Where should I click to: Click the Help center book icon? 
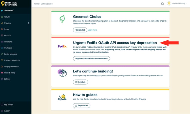[2, 105]
